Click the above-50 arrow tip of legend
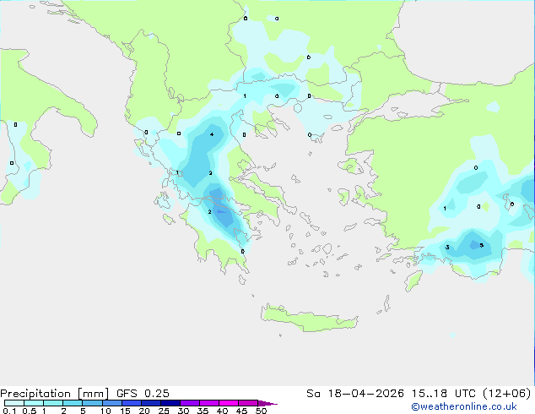Viewport: 535px width, 414px height. [267, 403]
